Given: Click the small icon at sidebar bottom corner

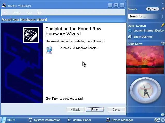Looking at the screenshot, I should pos(163,115).
